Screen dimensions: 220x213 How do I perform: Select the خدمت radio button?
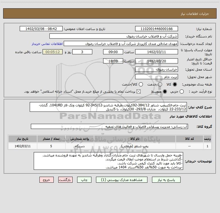(160, 84)
